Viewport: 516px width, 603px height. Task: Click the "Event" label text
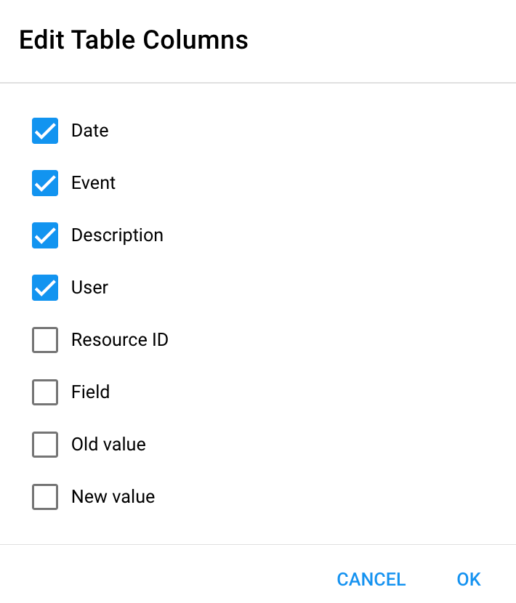(x=93, y=183)
